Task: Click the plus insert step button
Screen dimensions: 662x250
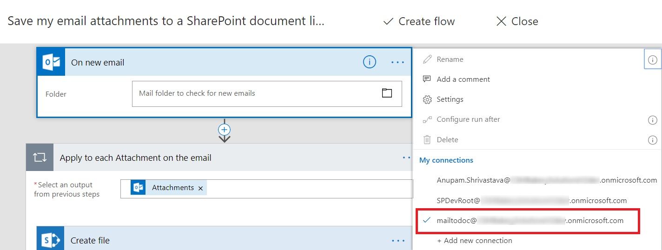Action: 225,130
